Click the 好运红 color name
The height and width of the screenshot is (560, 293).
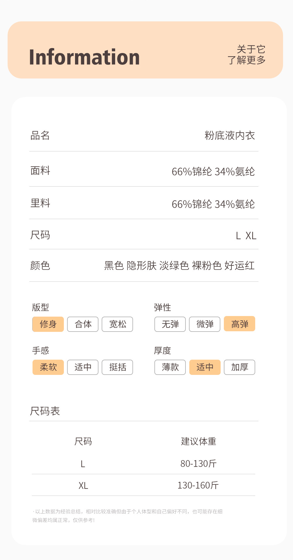point(239,266)
